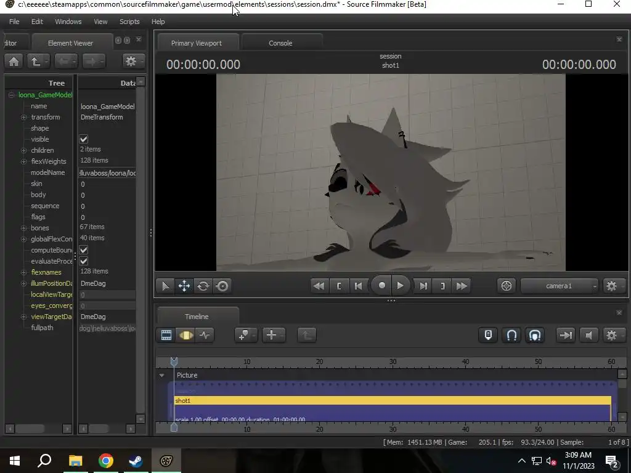Image resolution: width=631 pixels, height=473 pixels.
Task: Switch to the Graph Editor mode
Action: (205, 335)
